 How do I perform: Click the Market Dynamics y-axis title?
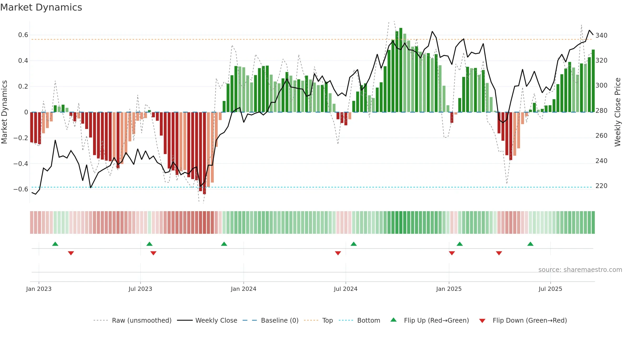click(4, 112)
